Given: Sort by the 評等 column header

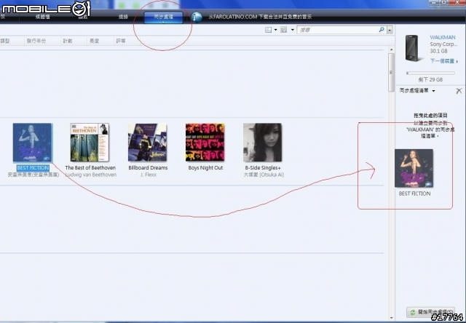Looking at the screenshot, I should point(121,41).
